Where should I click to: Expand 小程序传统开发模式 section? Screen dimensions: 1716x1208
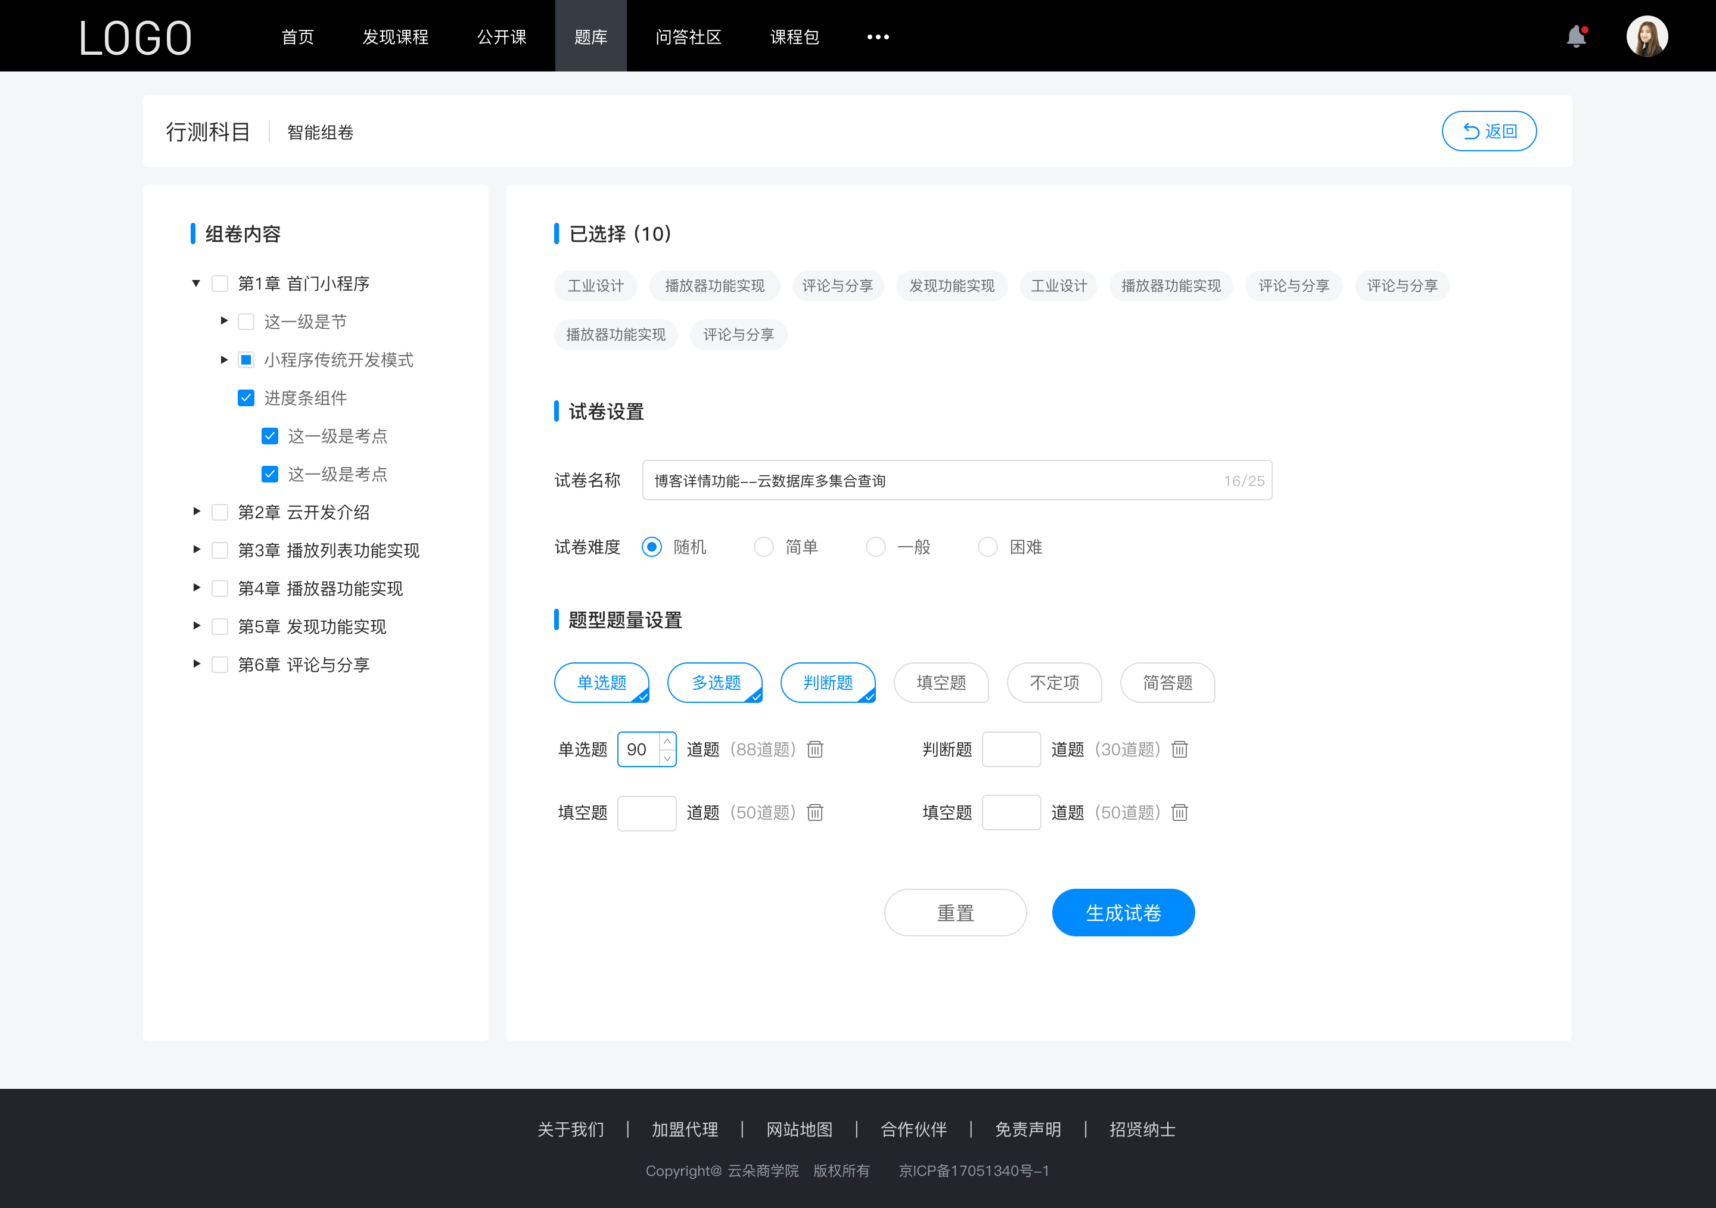coord(221,360)
